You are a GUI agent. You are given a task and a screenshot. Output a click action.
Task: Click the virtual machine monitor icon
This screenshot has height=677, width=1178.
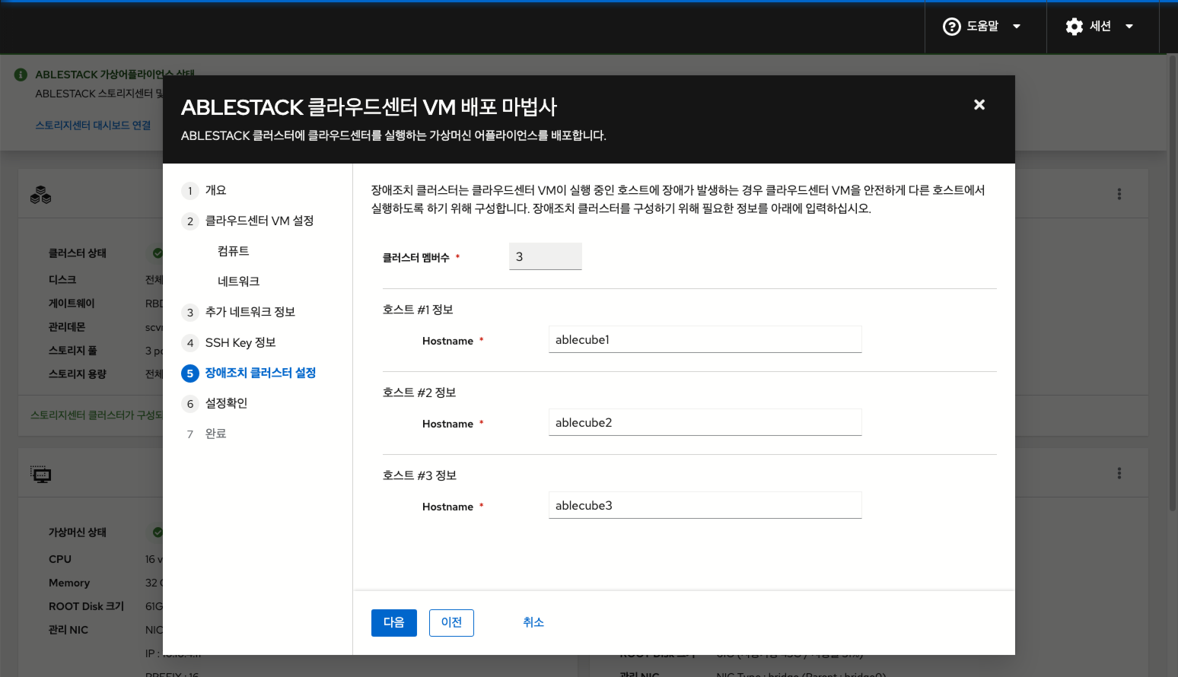coord(41,473)
